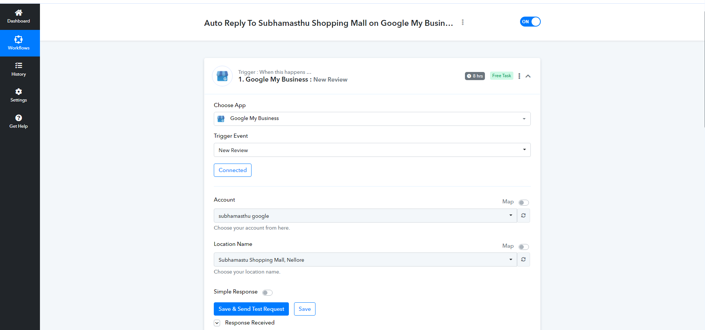Click the page vertical scrollbar

704,69
